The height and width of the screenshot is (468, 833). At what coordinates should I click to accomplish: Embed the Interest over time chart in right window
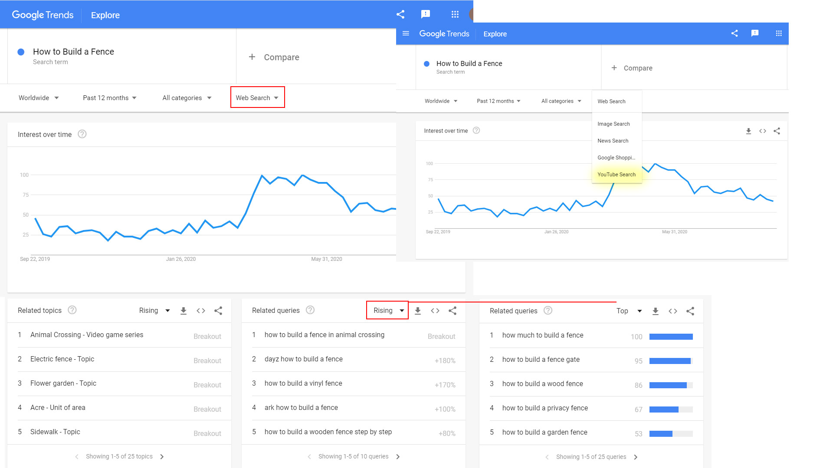[x=763, y=131]
